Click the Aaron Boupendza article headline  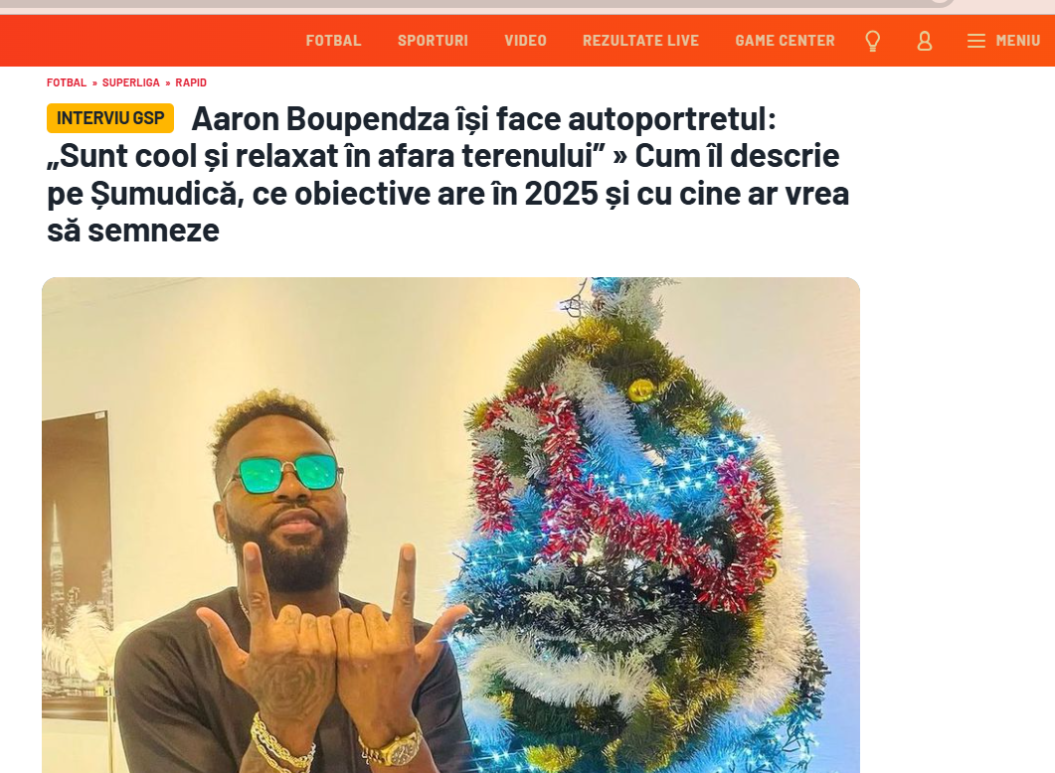click(448, 174)
